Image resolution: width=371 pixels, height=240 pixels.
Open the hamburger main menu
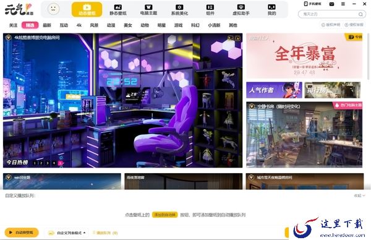(343, 4)
